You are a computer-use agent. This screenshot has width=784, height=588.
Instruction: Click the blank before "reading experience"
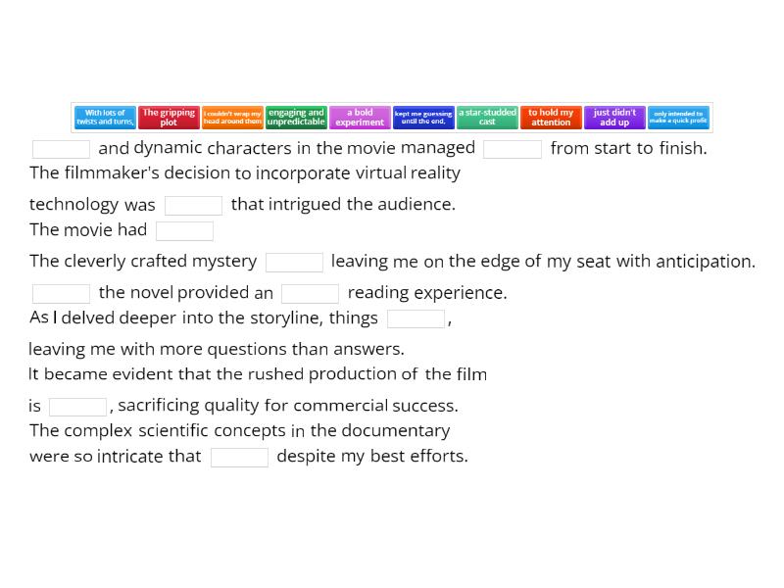point(310,293)
